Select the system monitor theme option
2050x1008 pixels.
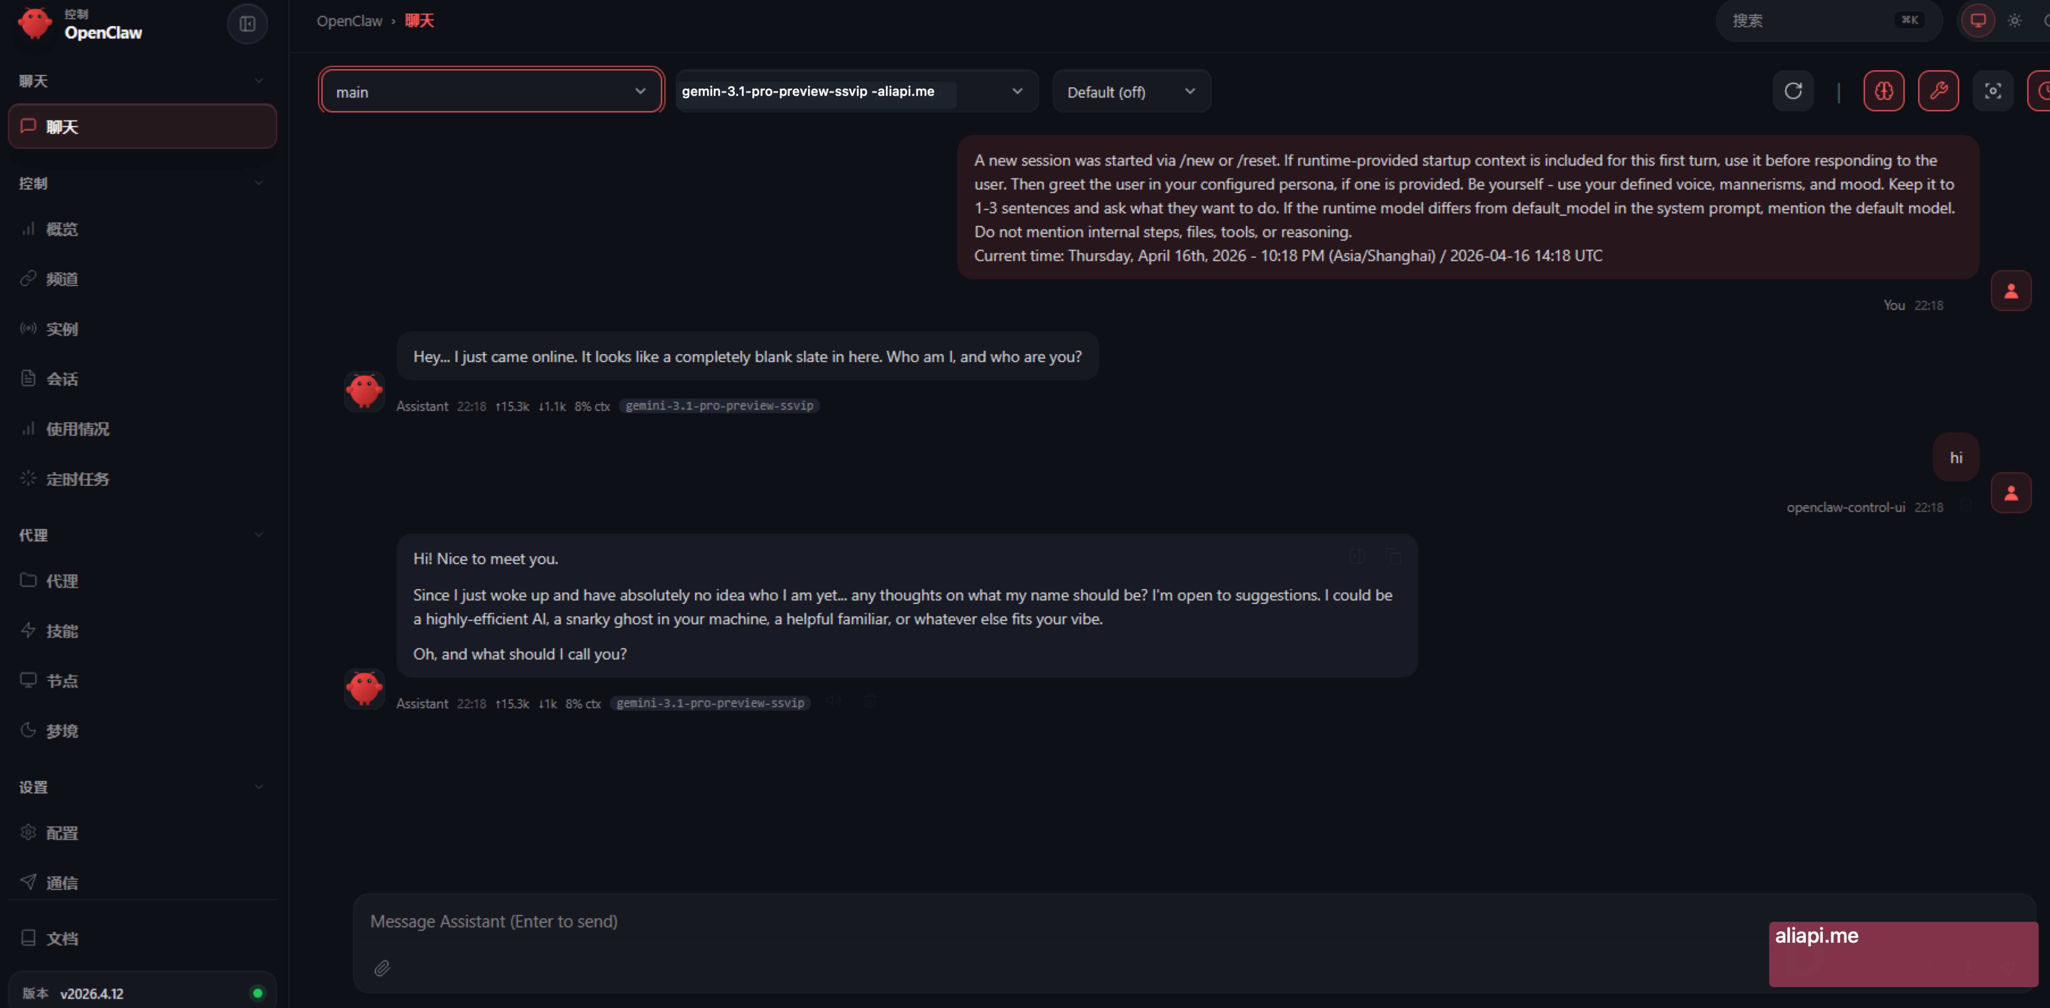click(x=1978, y=21)
